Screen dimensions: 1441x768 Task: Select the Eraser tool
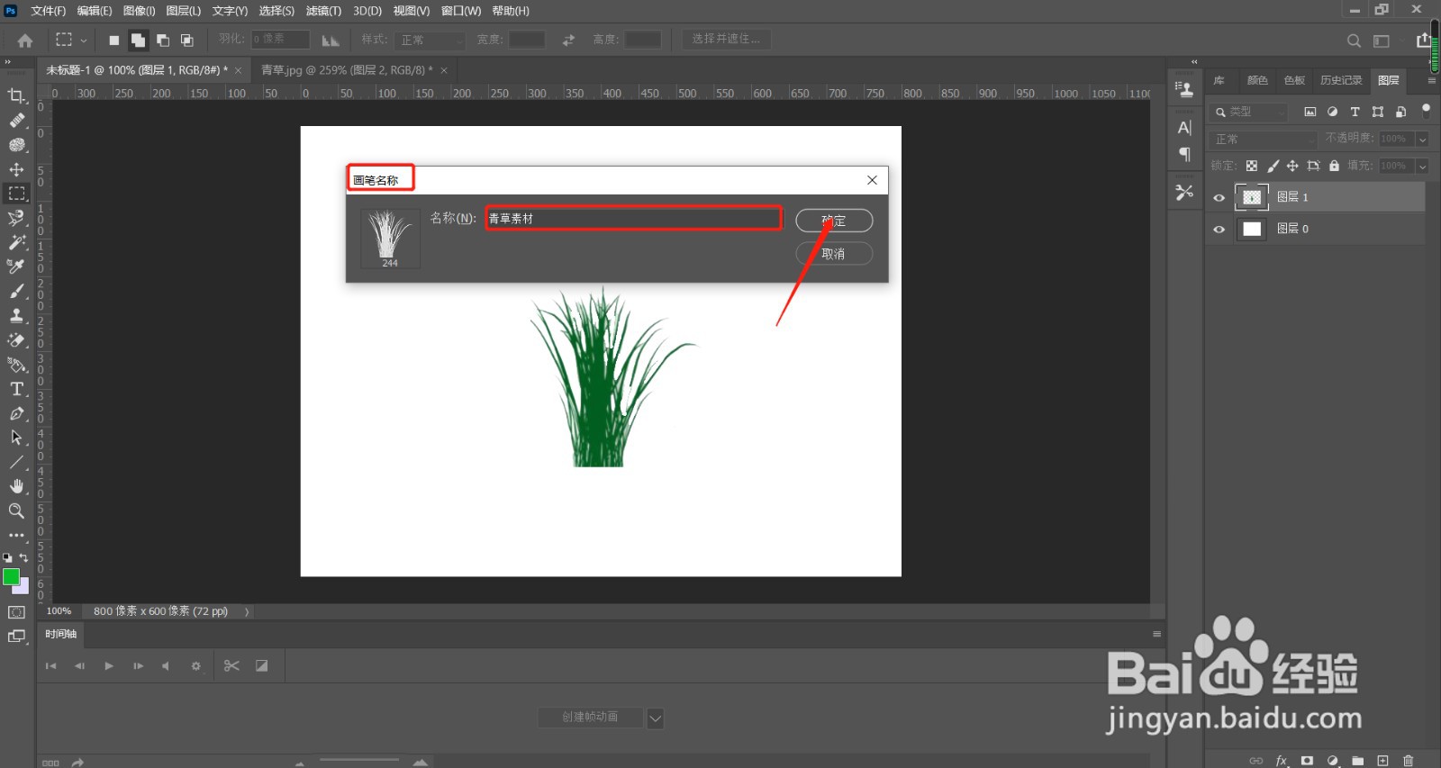pyautogui.click(x=16, y=340)
